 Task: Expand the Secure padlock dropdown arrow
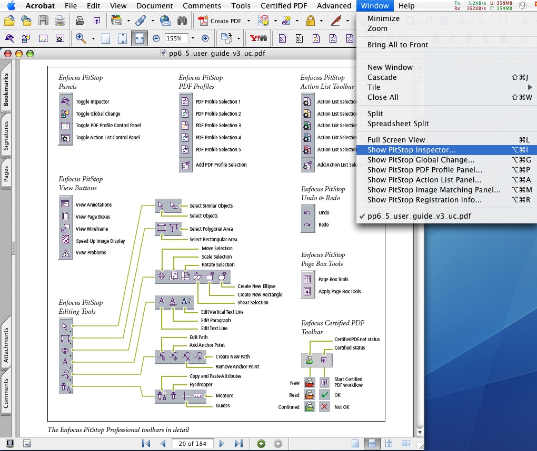tap(321, 21)
